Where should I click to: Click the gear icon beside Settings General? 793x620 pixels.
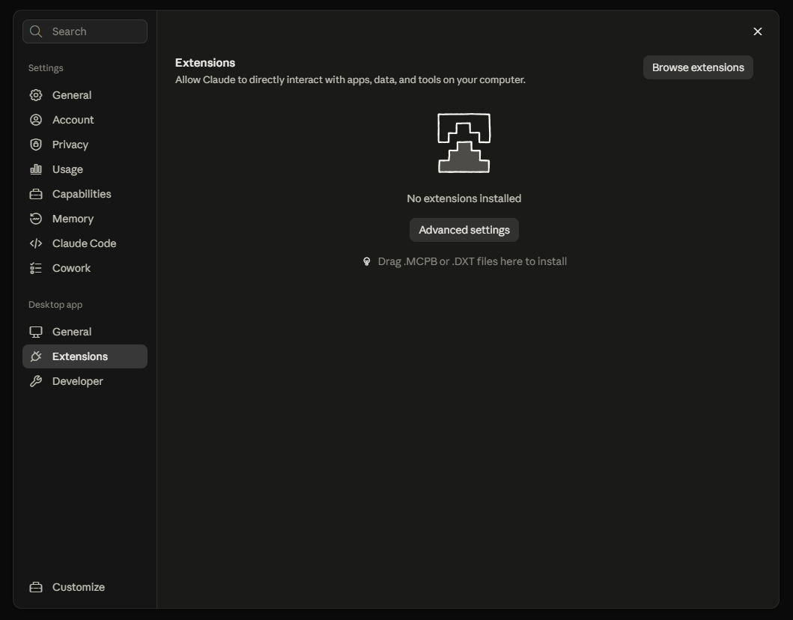coord(36,95)
